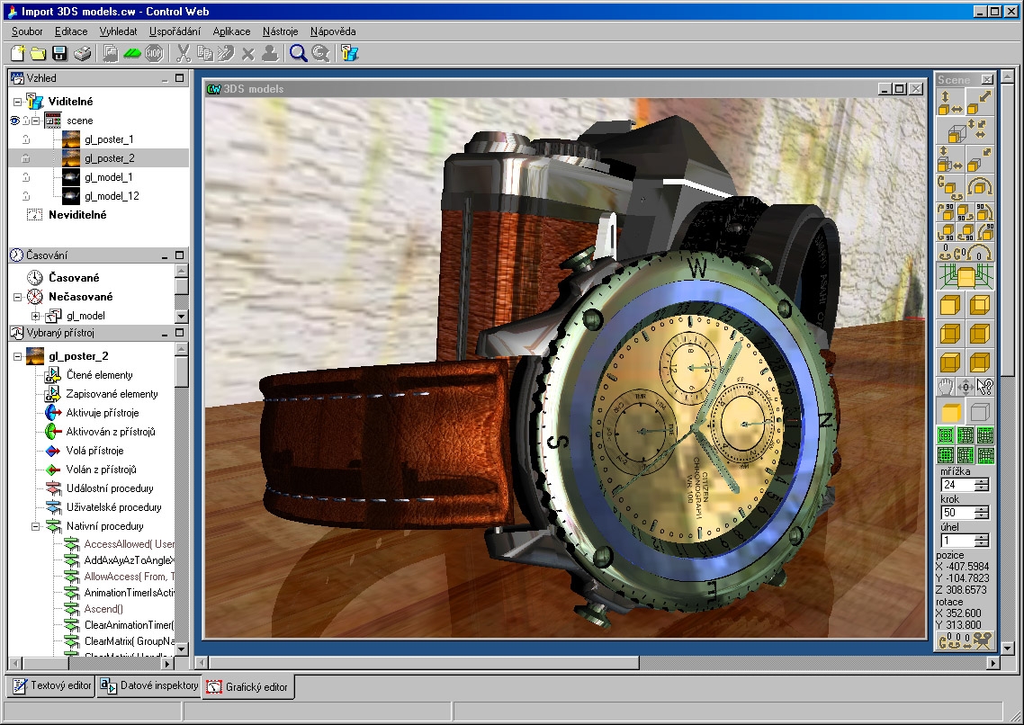Select the wireframe cube render mode
The height and width of the screenshot is (725, 1024).
pyautogui.click(x=980, y=412)
